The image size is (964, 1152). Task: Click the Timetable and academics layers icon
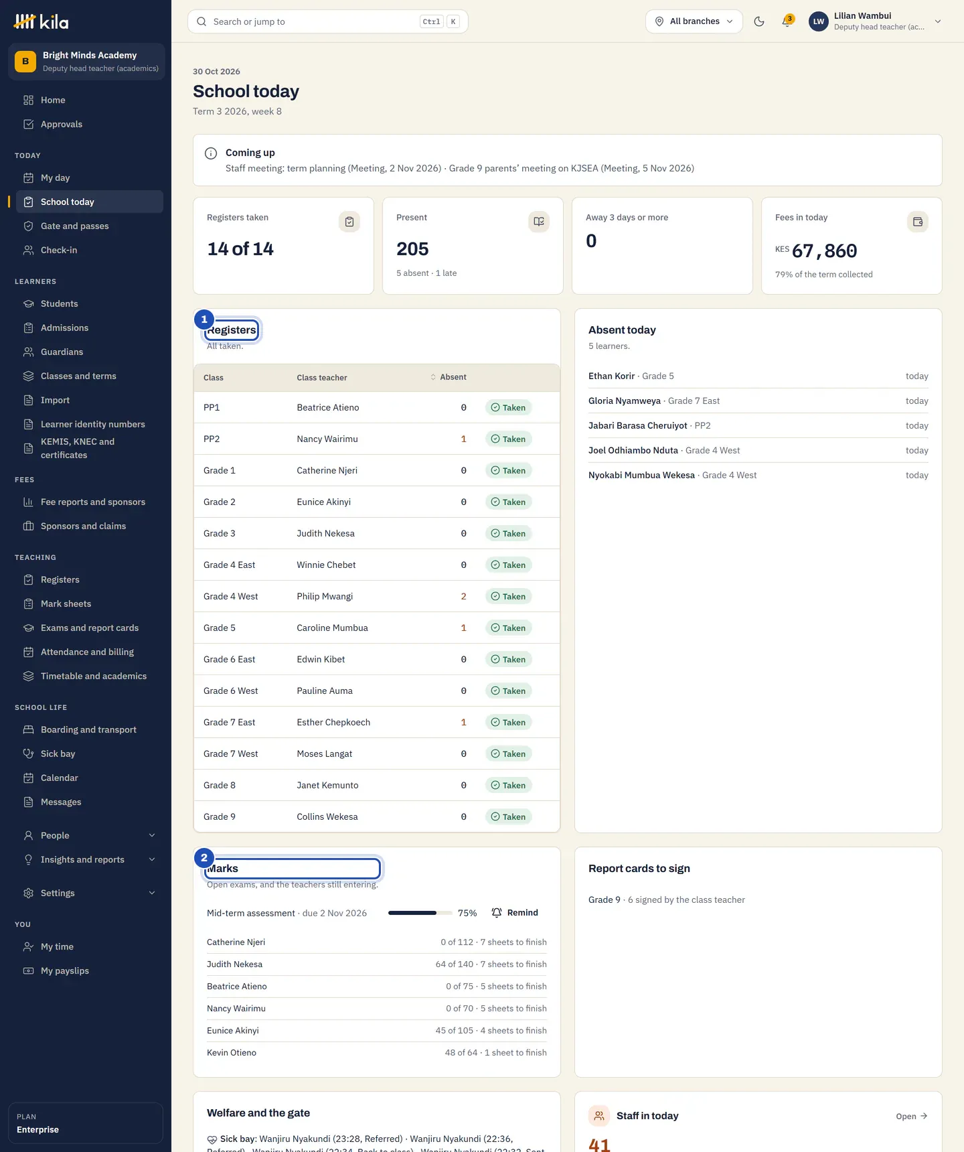(x=28, y=676)
